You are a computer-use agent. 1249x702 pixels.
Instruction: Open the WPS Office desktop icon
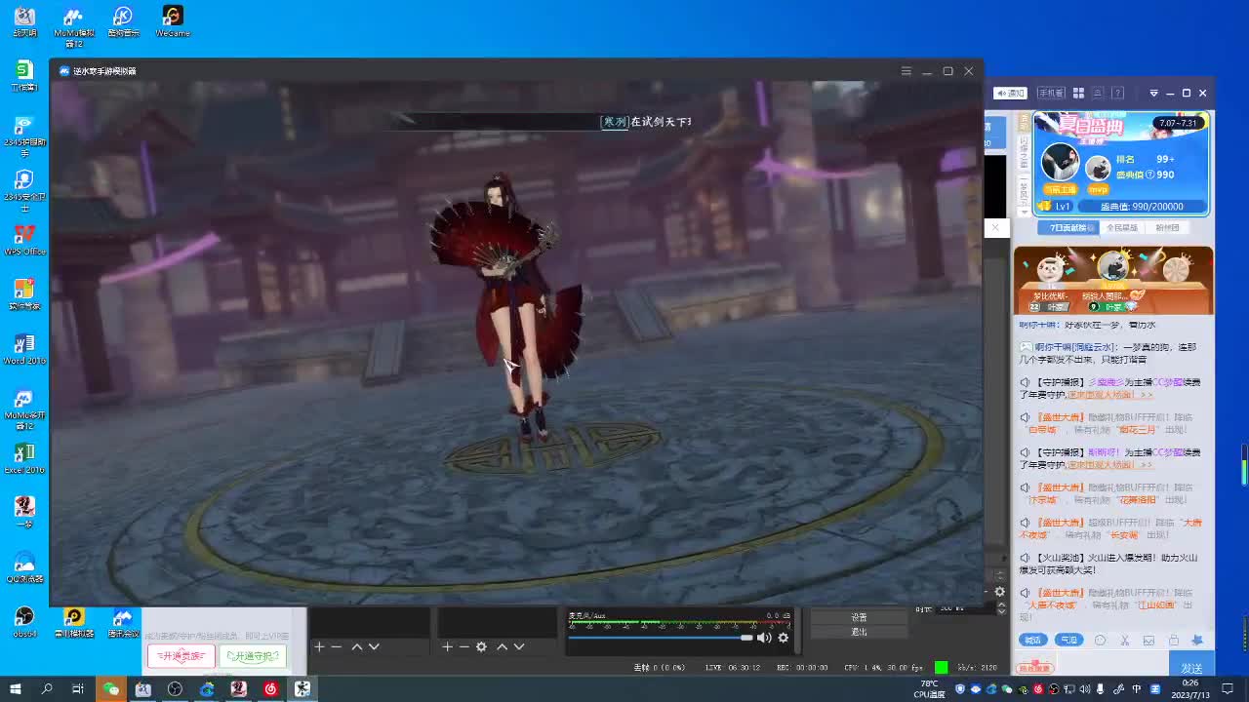[24, 240]
